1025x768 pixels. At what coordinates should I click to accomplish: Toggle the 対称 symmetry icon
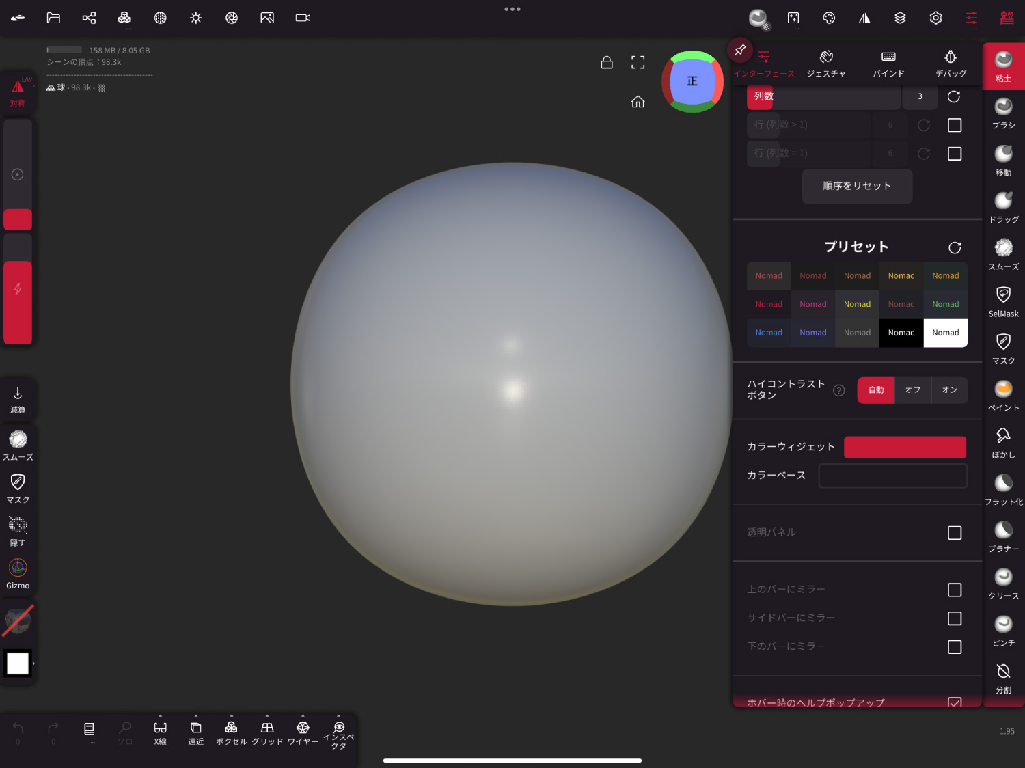(18, 92)
